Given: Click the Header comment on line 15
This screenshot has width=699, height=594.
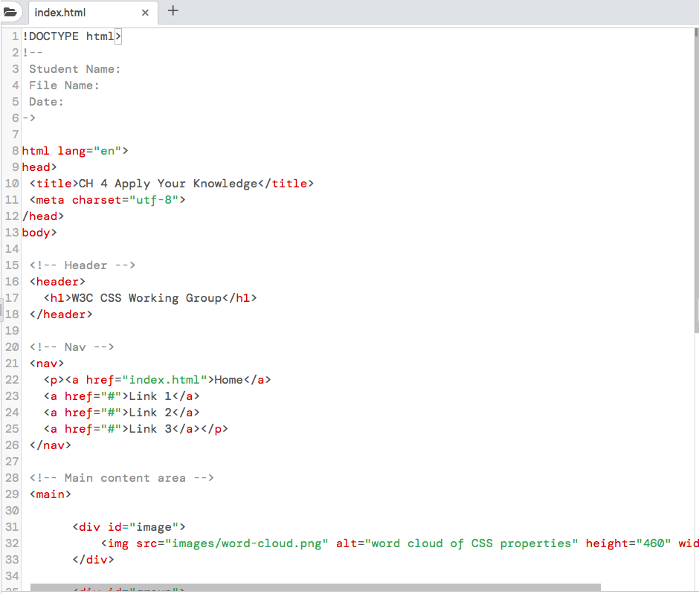Looking at the screenshot, I should click(82, 265).
